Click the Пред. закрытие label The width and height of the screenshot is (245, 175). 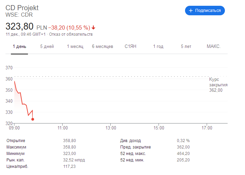tap(136, 147)
